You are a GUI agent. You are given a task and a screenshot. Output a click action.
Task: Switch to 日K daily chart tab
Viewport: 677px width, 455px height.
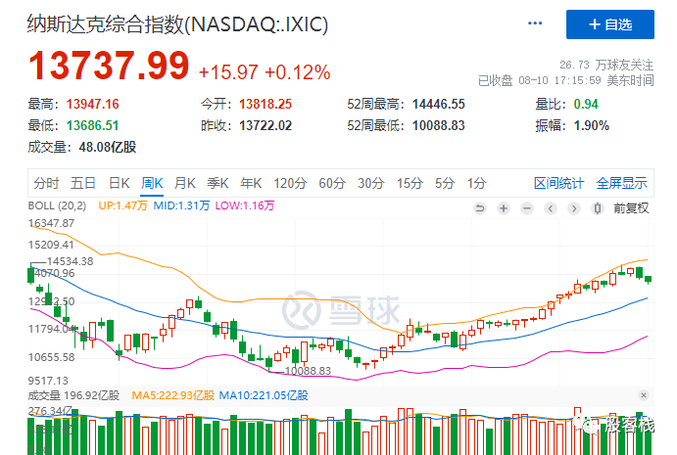point(120,183)
